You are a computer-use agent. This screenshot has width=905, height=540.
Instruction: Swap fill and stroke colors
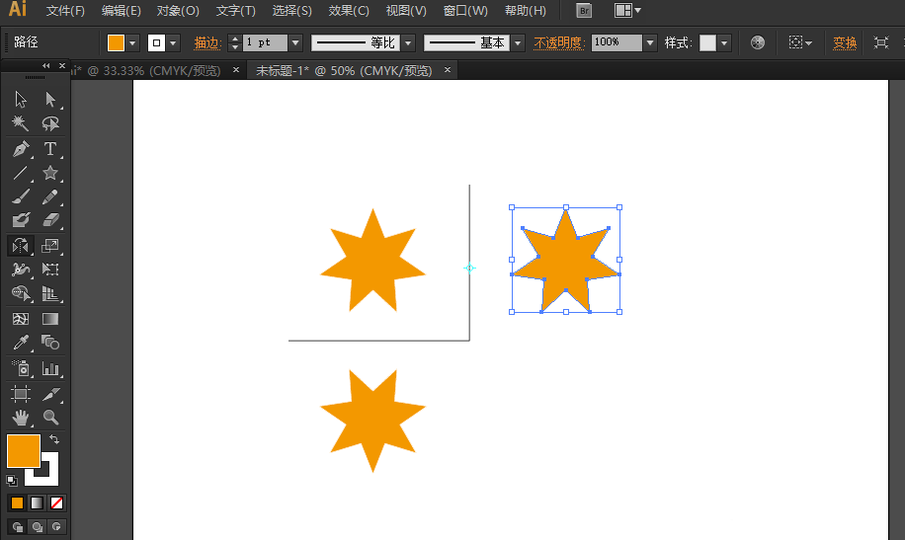[x=54, y=439]
